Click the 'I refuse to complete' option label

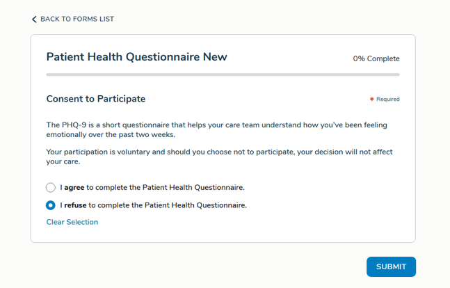point(154,205)
